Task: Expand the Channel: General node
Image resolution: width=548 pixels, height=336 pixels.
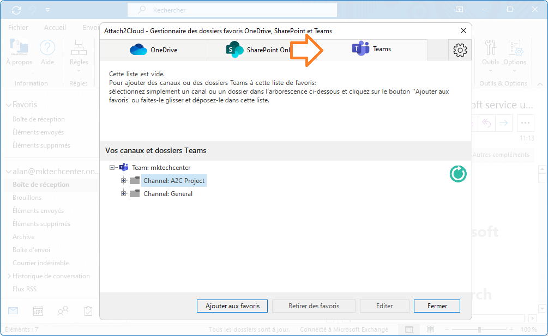Action: (123, 193)
